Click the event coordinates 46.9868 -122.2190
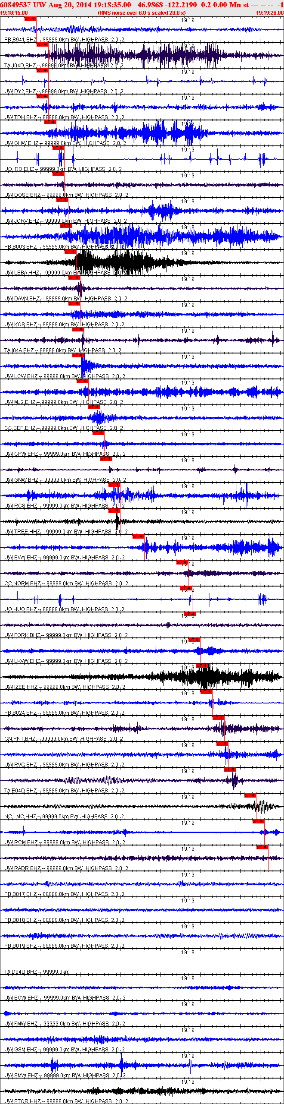This screenshot has height=1104, width=284. click(x=167, y=5)
